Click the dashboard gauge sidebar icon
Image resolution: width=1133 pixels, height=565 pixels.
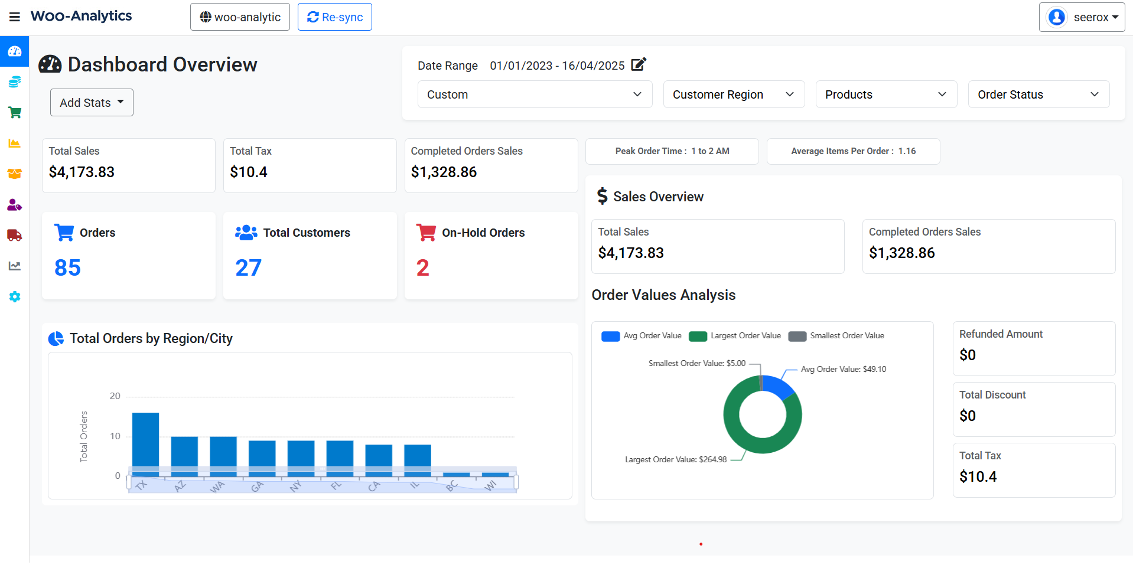point(15,51)
